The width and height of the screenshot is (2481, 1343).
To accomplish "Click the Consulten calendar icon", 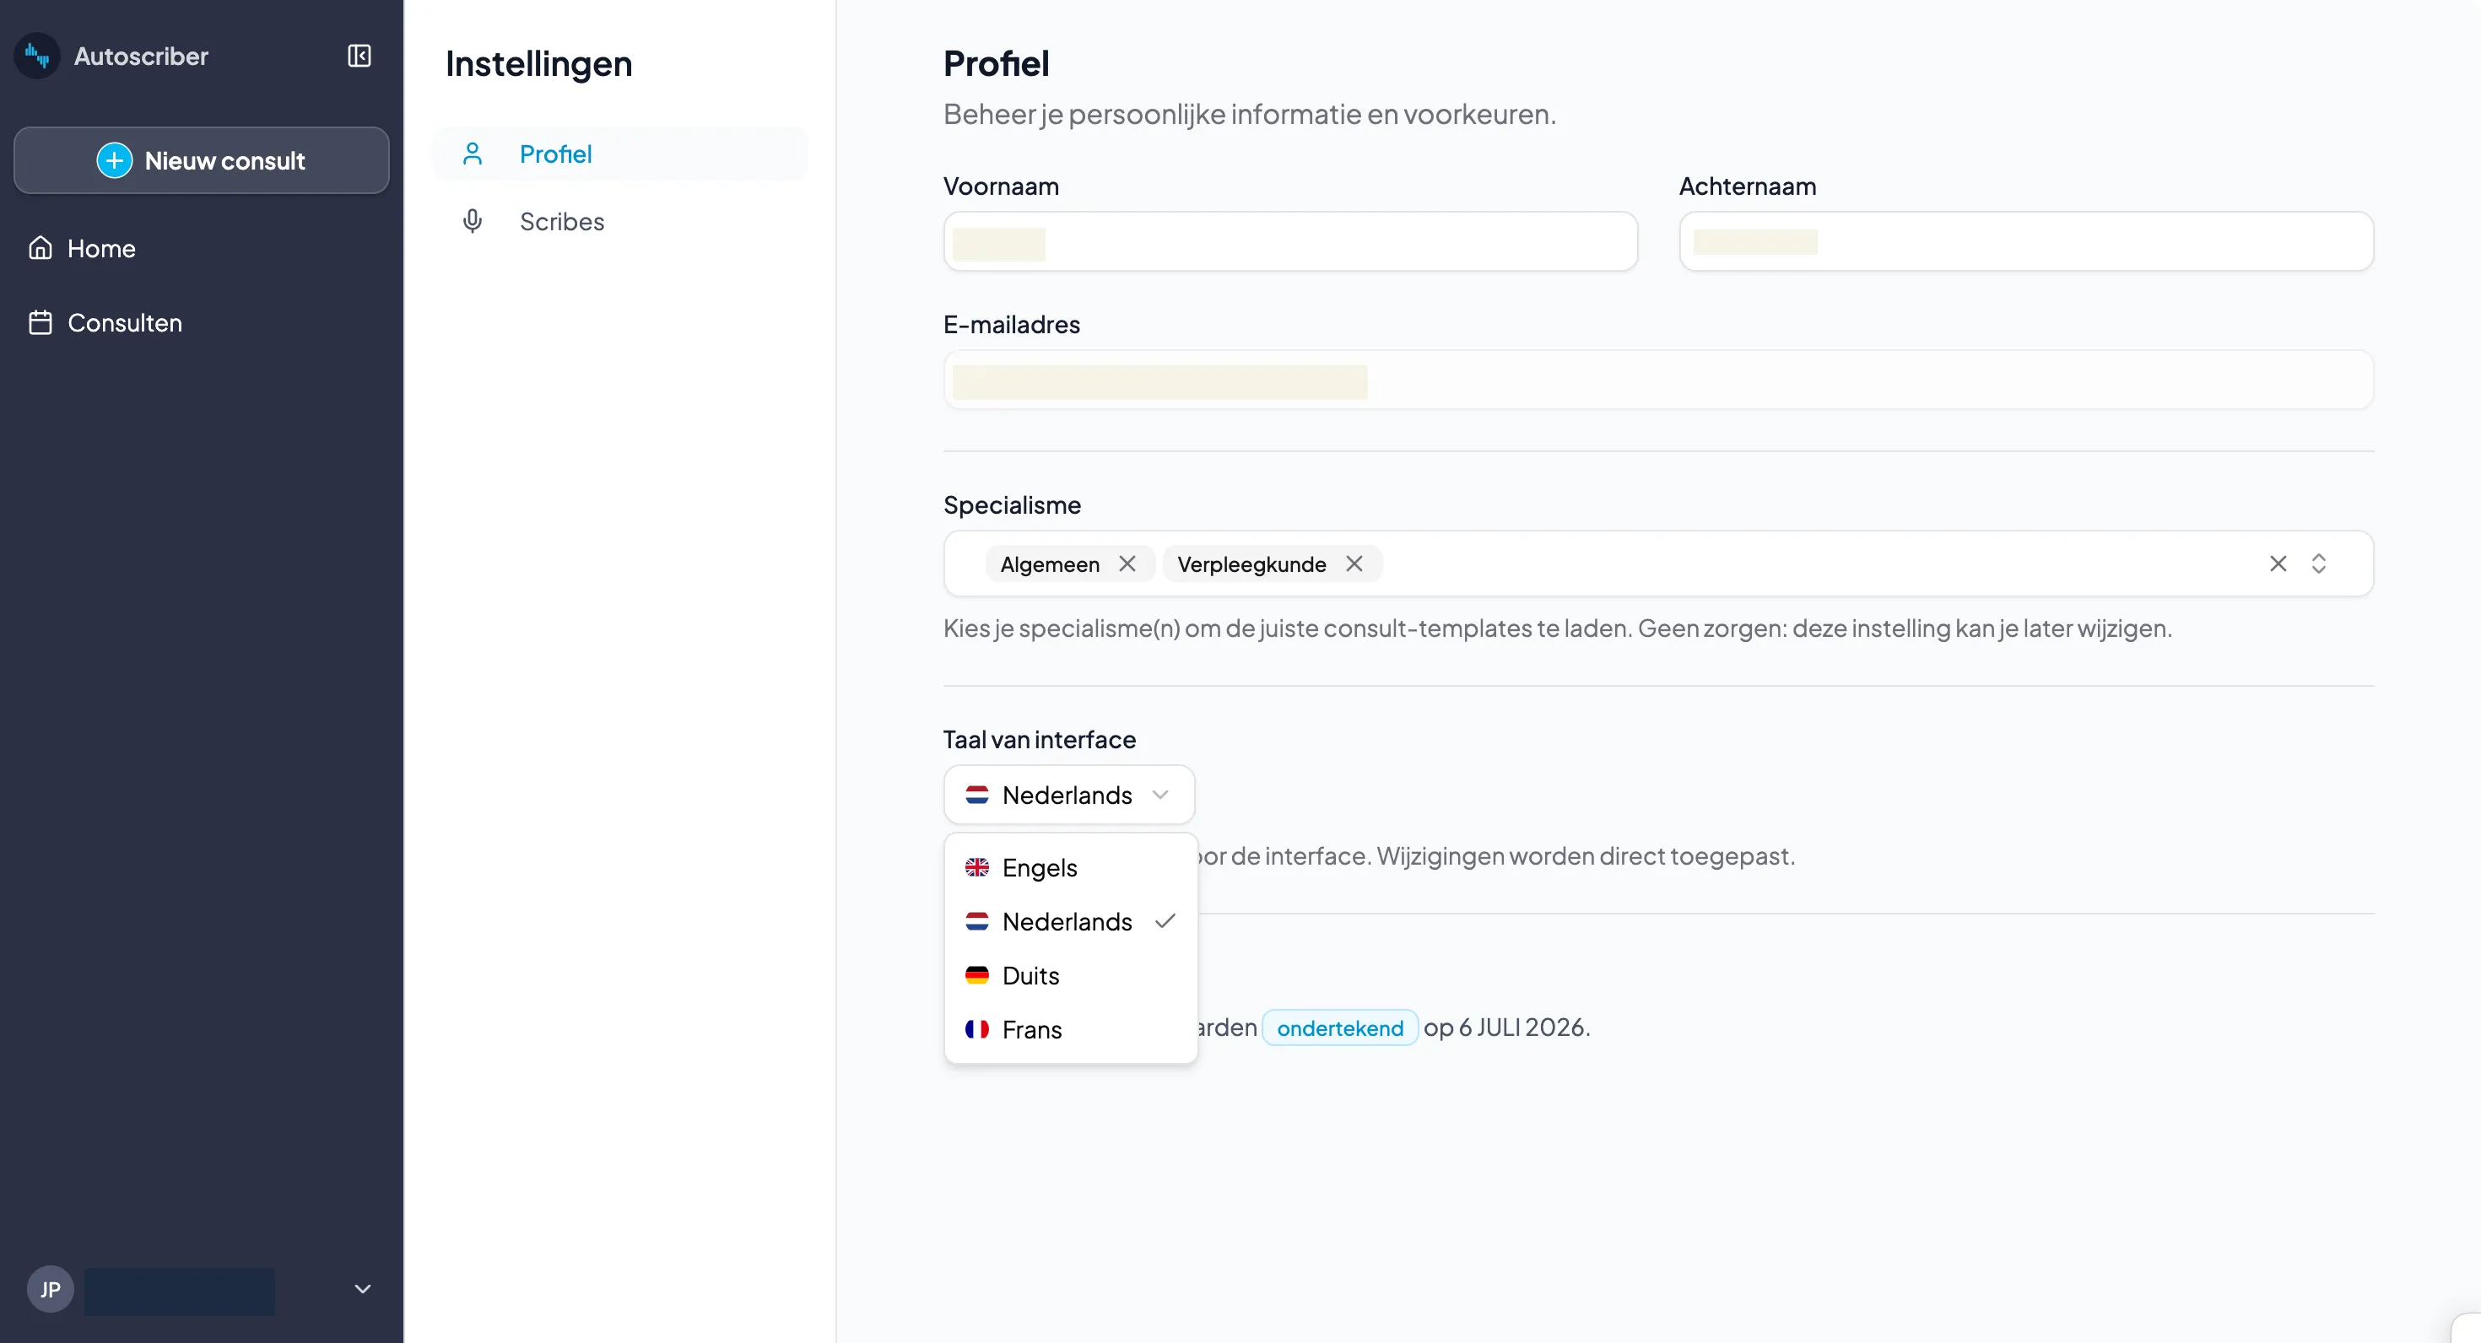I will coord(41,322).
